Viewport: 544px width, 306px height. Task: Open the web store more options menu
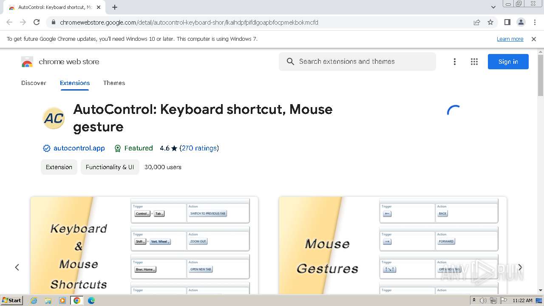click(455, 62)
